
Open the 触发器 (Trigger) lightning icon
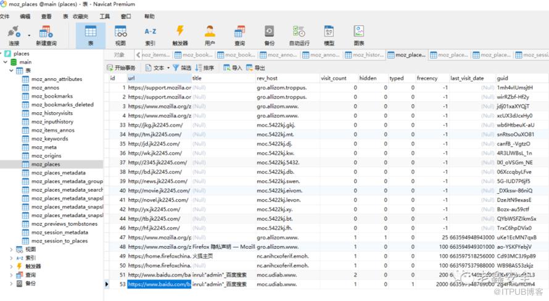click(x=180, y=35)
